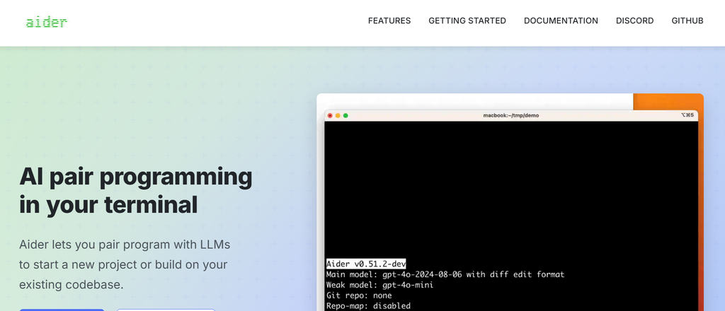Click the terminal demo video thumbnail
The width and height of the screenshot is (725, 311).
point(510,202)
